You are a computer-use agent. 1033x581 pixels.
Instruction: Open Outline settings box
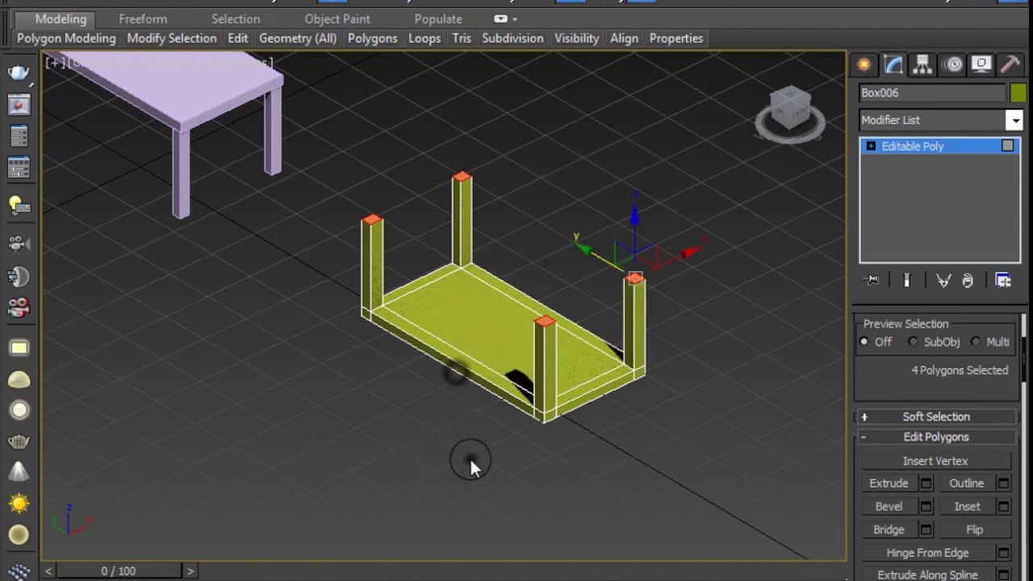coord(1003,483)
